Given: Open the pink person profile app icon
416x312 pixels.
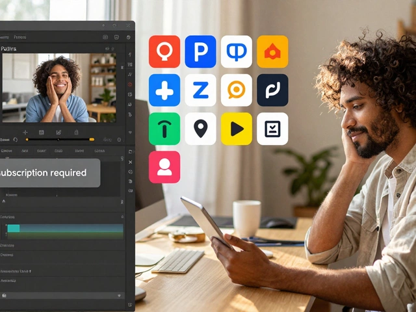Looking at the screenshot, I should coord(164,167).
